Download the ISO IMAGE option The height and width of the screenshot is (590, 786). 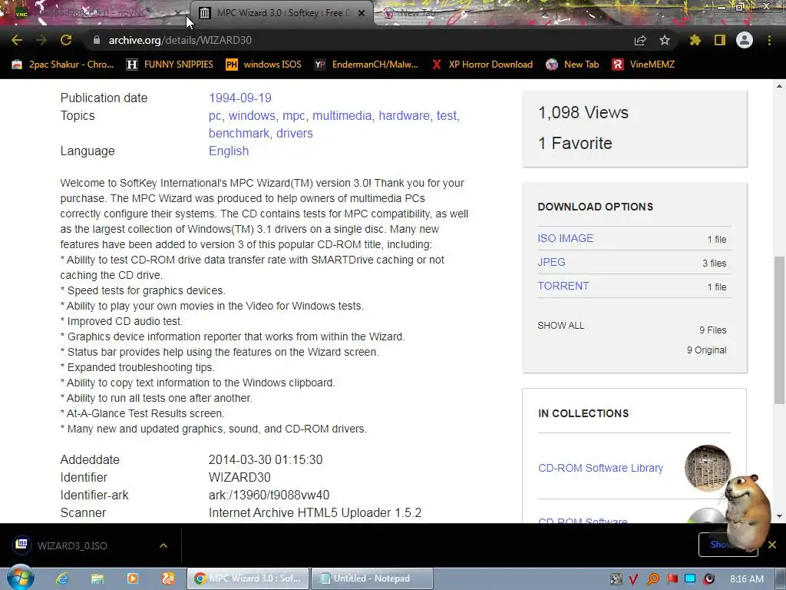(x=566, y=238)
